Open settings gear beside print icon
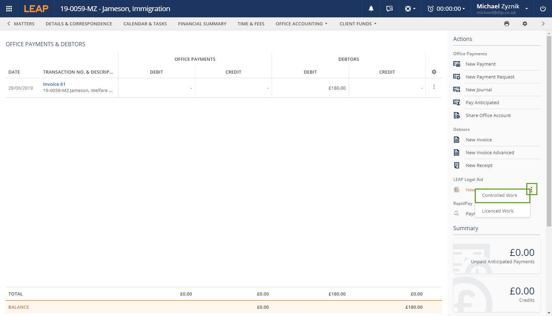552x316 pixels. point(525,24)
